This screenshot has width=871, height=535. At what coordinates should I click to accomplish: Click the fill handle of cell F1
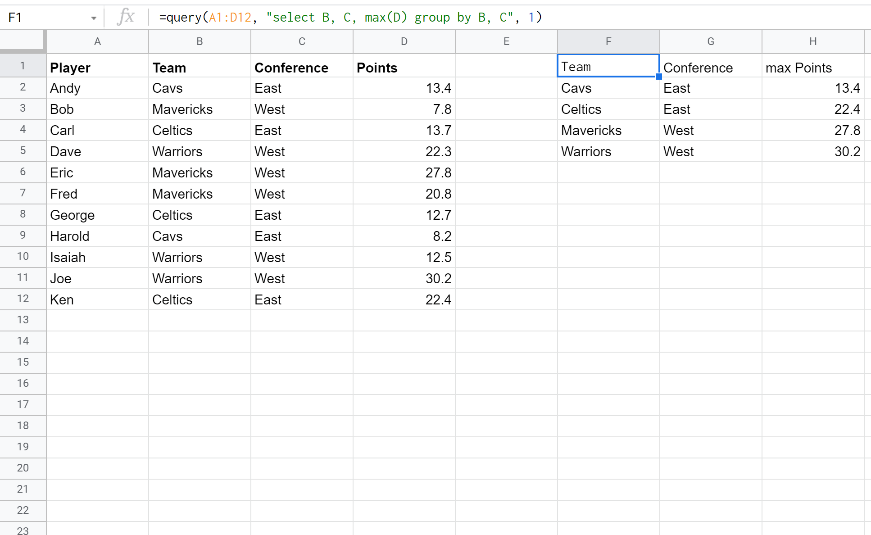pyautogui.click(x=659, y=77)
